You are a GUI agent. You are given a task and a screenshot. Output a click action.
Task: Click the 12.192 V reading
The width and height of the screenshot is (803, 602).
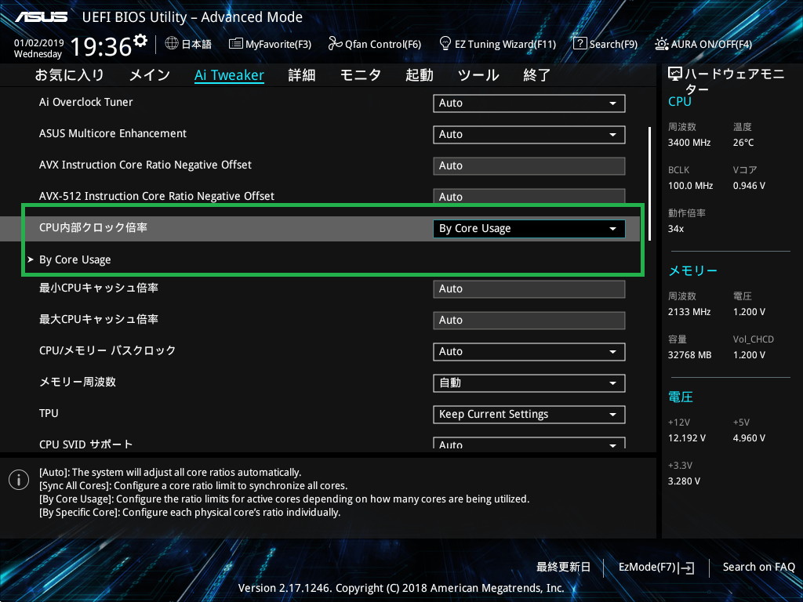[x=687, y=438]
